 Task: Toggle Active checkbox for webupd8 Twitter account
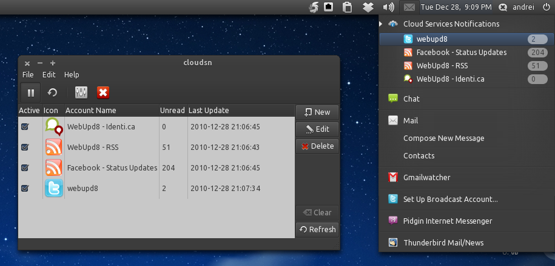click(x=25, y=188)
